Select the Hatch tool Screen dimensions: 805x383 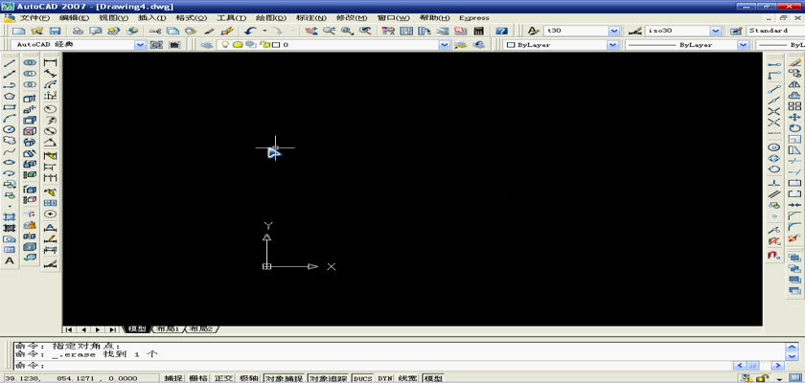point(10,217)
